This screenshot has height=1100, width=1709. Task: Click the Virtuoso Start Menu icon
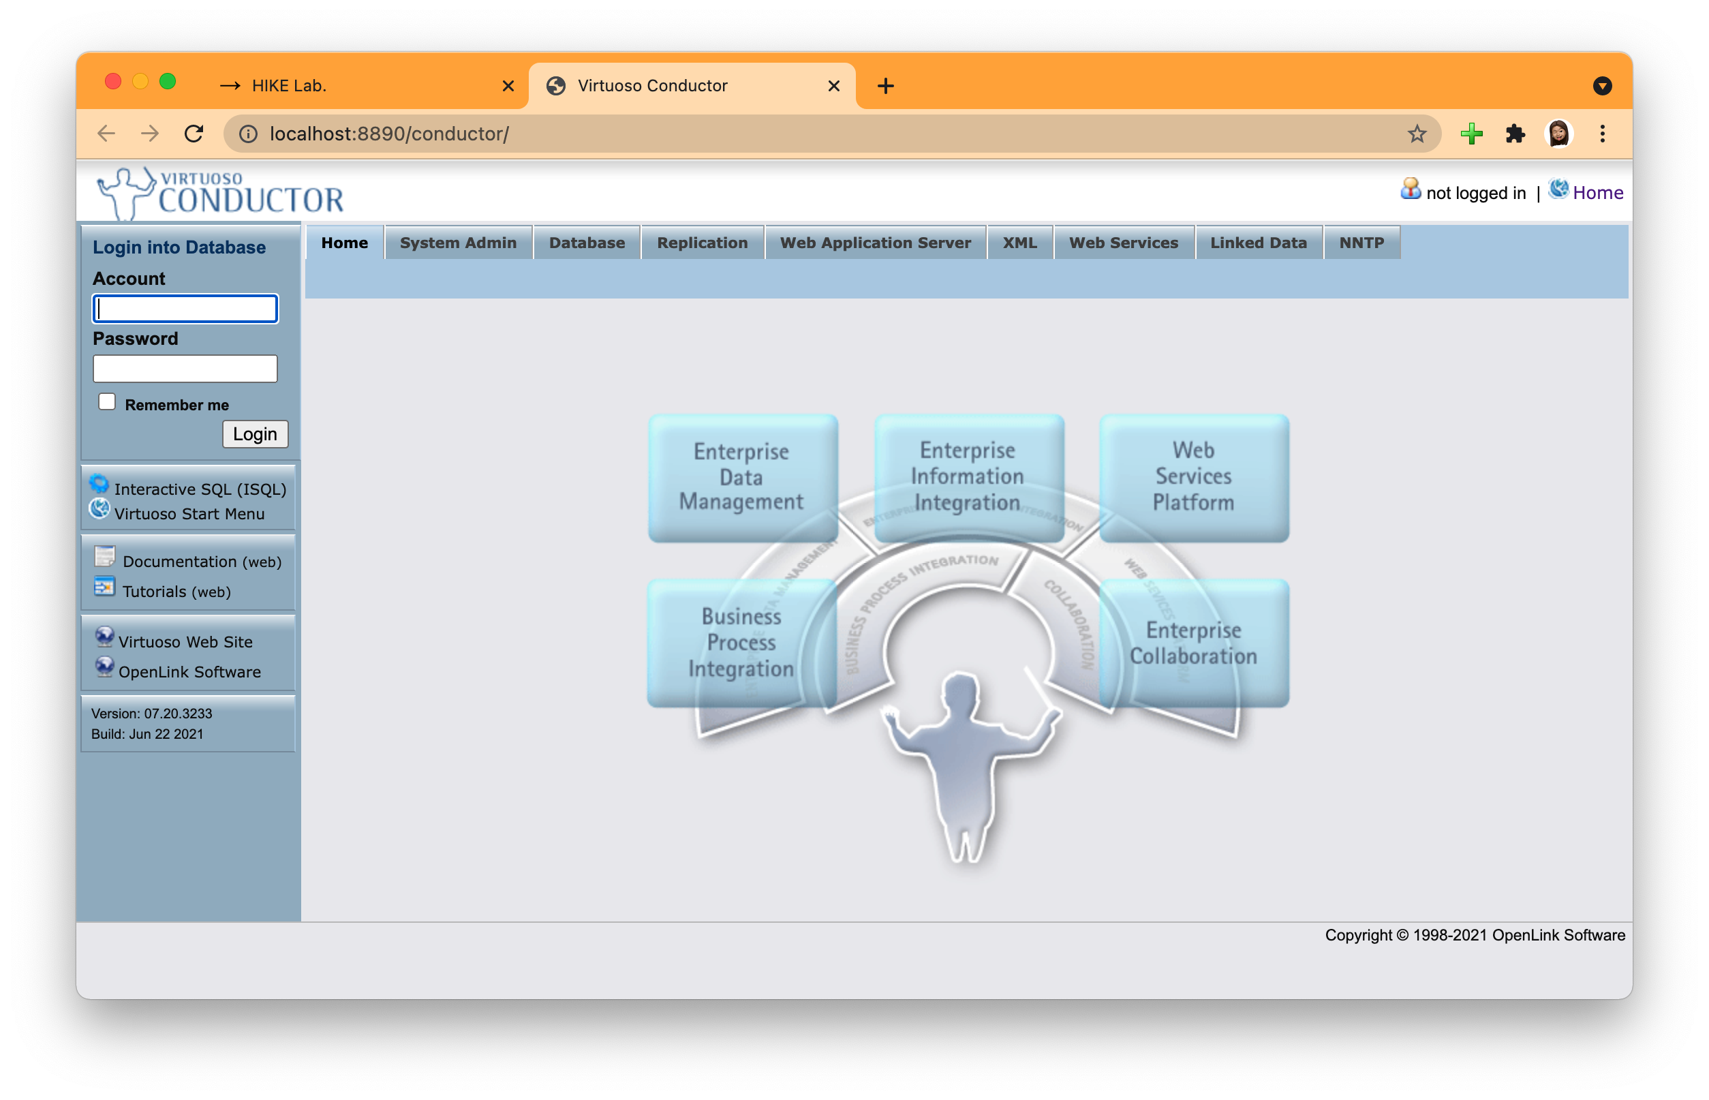tap(99, 508)
